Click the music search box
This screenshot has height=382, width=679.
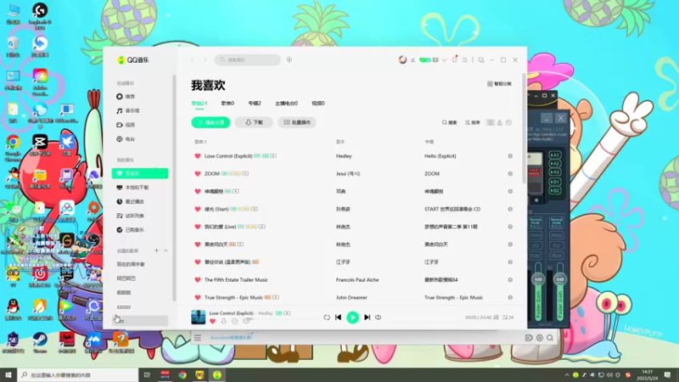coord(247,59)
